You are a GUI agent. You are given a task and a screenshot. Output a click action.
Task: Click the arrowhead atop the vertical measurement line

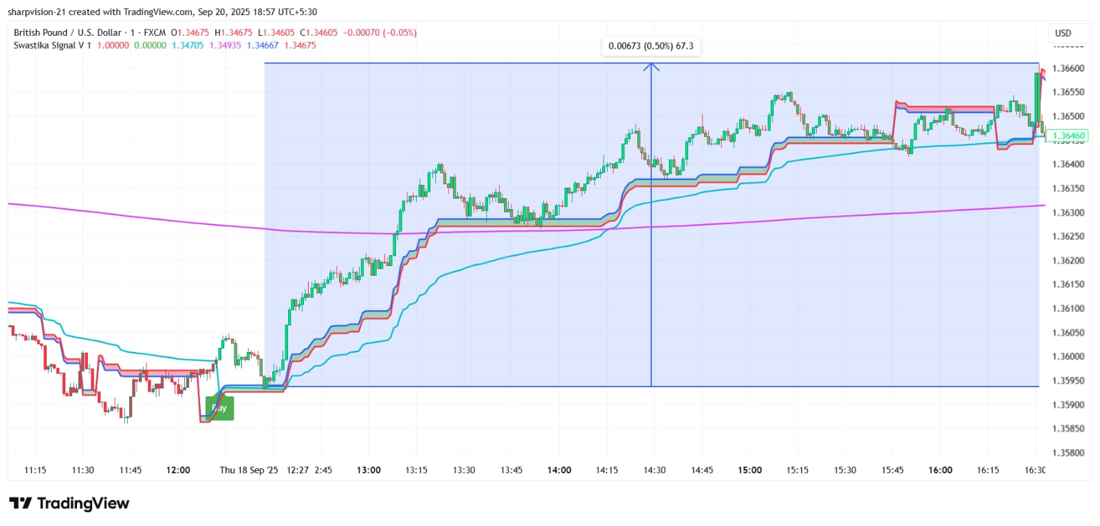[x=651, y=67]
